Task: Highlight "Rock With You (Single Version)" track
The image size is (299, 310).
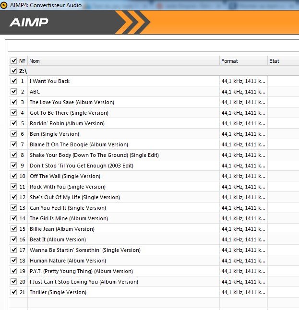Action: click(x=67, y=187)
